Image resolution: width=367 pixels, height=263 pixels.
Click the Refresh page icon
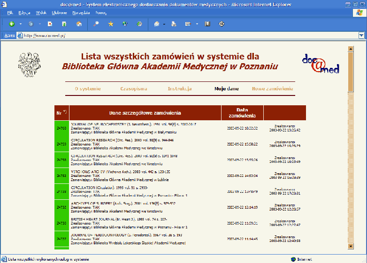(x=64, y=24)
